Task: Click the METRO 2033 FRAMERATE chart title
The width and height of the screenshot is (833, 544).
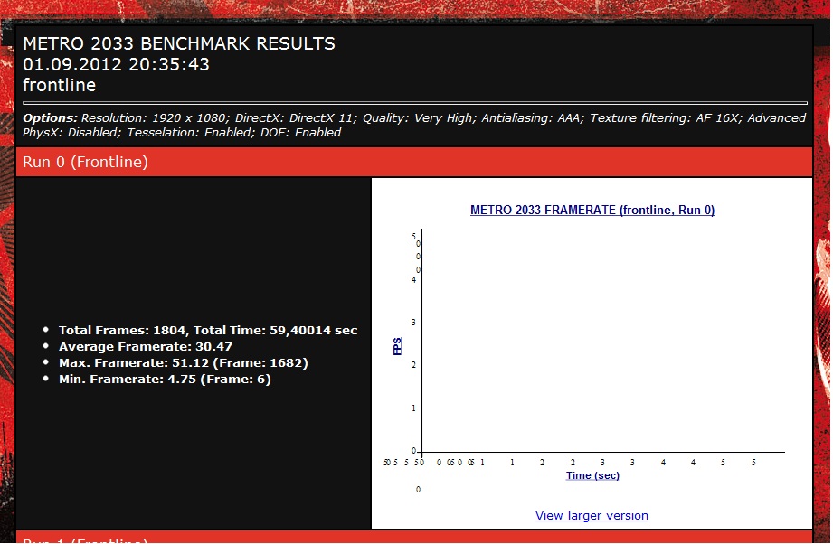Action: click(x=592, y=211)
